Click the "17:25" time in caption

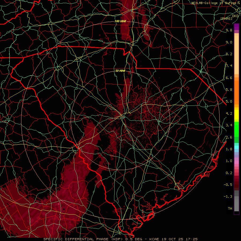(x=192, y=239)
